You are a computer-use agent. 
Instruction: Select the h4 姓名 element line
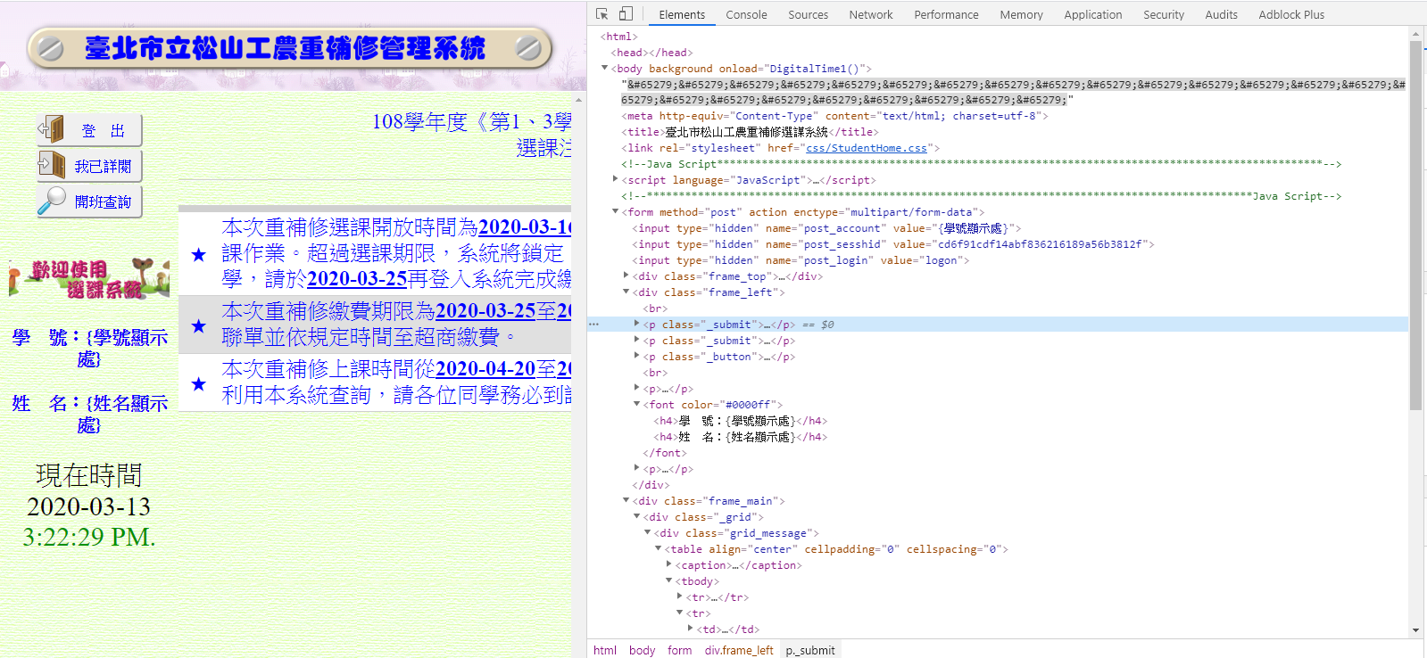point(741,437)
